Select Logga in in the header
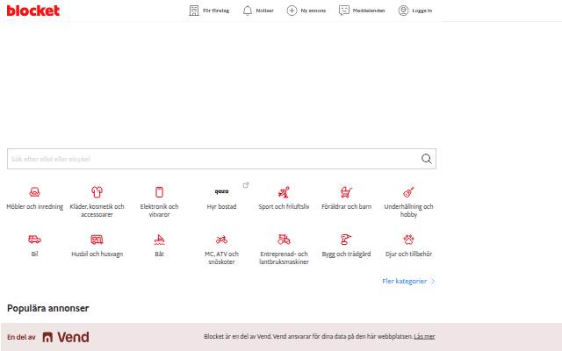This screenshot has height=351, width=562. point(415,11)
